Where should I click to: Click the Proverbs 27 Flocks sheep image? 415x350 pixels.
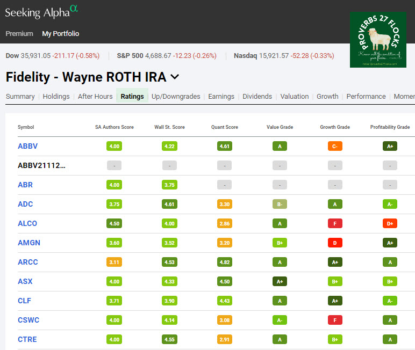[x=378, y=40]
